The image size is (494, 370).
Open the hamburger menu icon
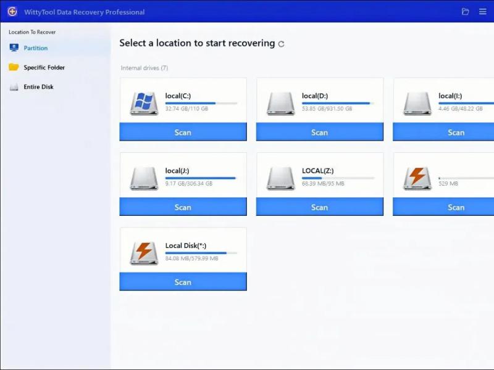click(483, 12)
